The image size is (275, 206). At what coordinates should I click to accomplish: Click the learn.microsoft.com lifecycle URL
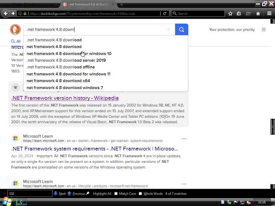(85, 186)
